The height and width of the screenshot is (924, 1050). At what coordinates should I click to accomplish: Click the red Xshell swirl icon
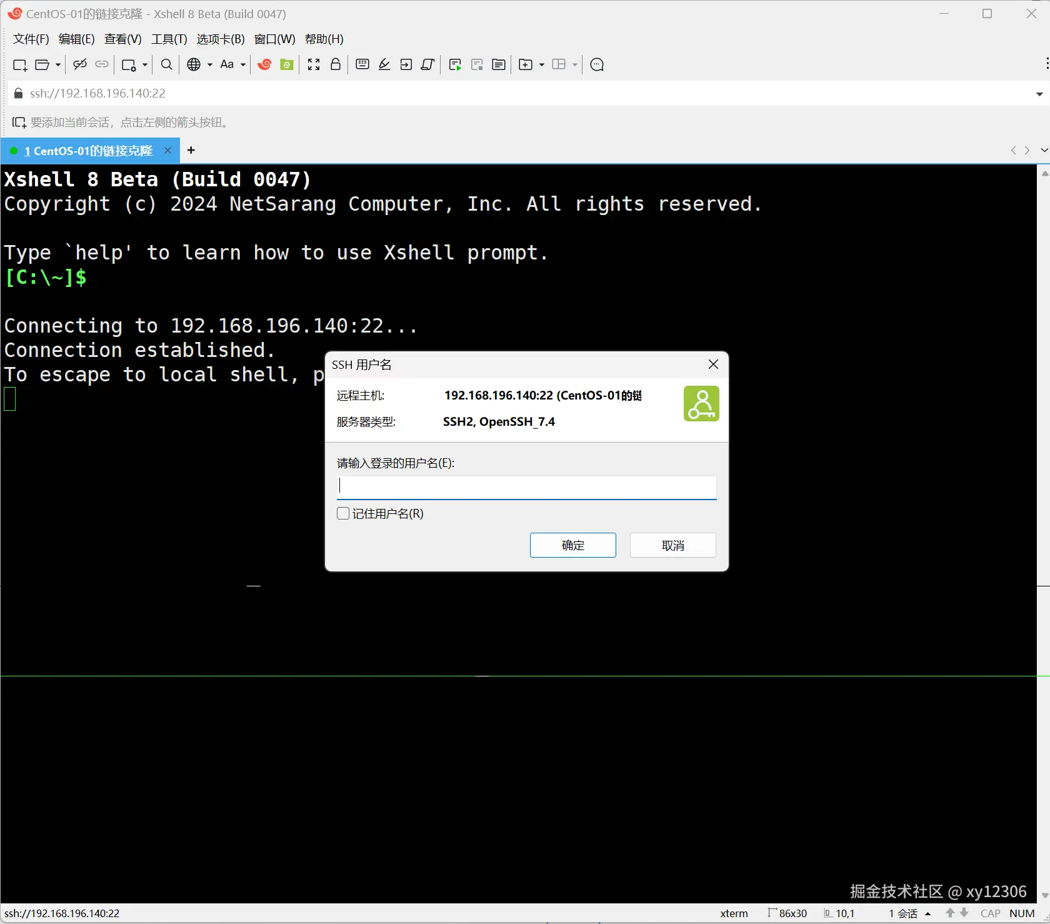(265, 64)
